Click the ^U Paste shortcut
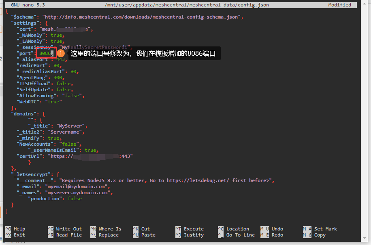Screen dimensions: 371x245 144,235
